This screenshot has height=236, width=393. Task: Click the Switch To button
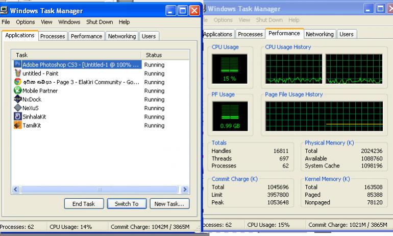pos(127,204)
